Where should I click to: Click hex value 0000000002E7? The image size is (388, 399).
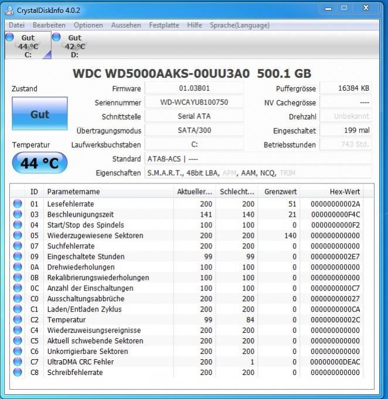pos(335,257)
